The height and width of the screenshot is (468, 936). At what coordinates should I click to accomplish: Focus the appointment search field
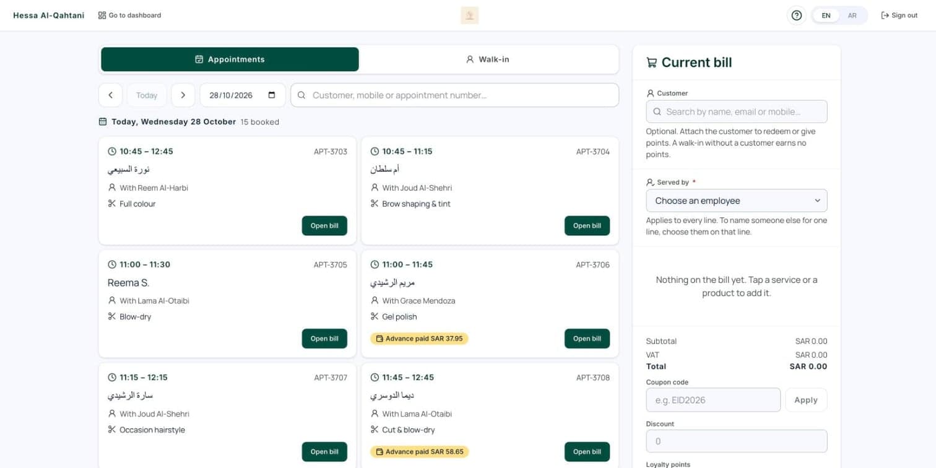[x=455, y=95]
